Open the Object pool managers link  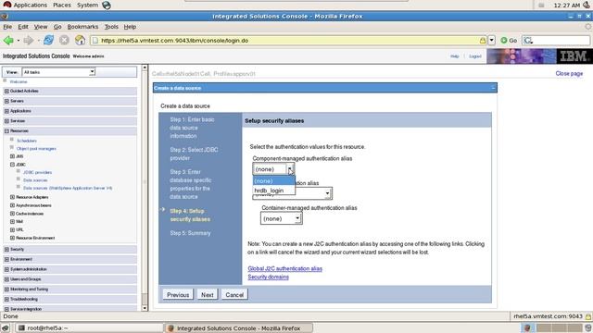click(36, 149)
